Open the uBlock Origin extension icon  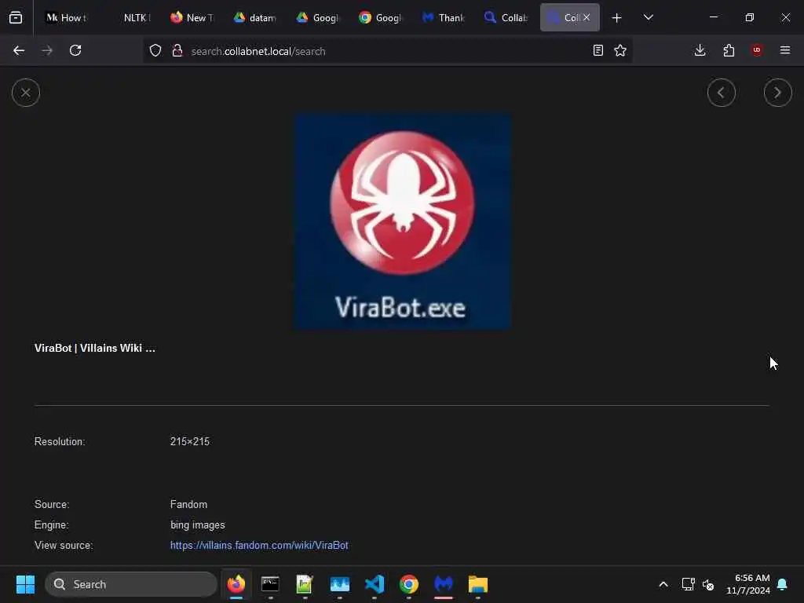757,50
